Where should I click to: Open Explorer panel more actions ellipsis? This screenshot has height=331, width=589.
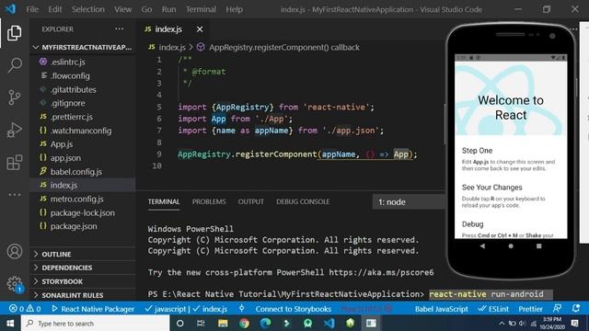tap(120, 29)
